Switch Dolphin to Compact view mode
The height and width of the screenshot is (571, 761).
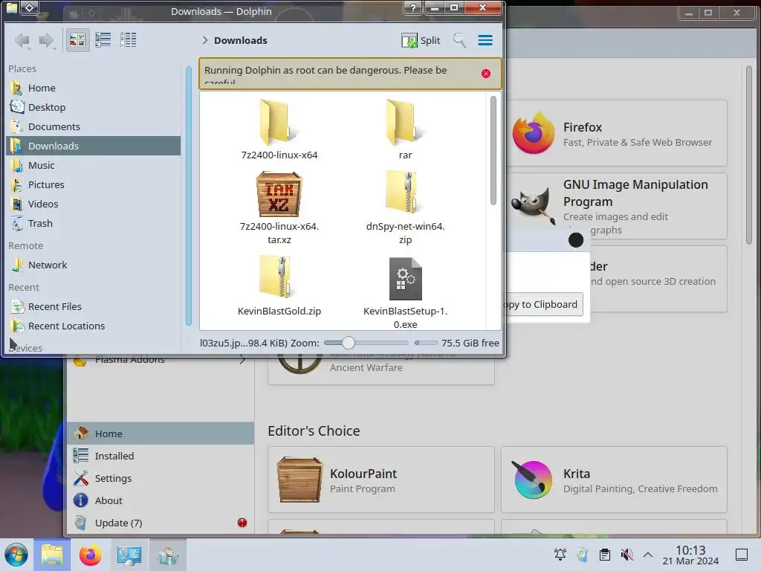(103, 40)
